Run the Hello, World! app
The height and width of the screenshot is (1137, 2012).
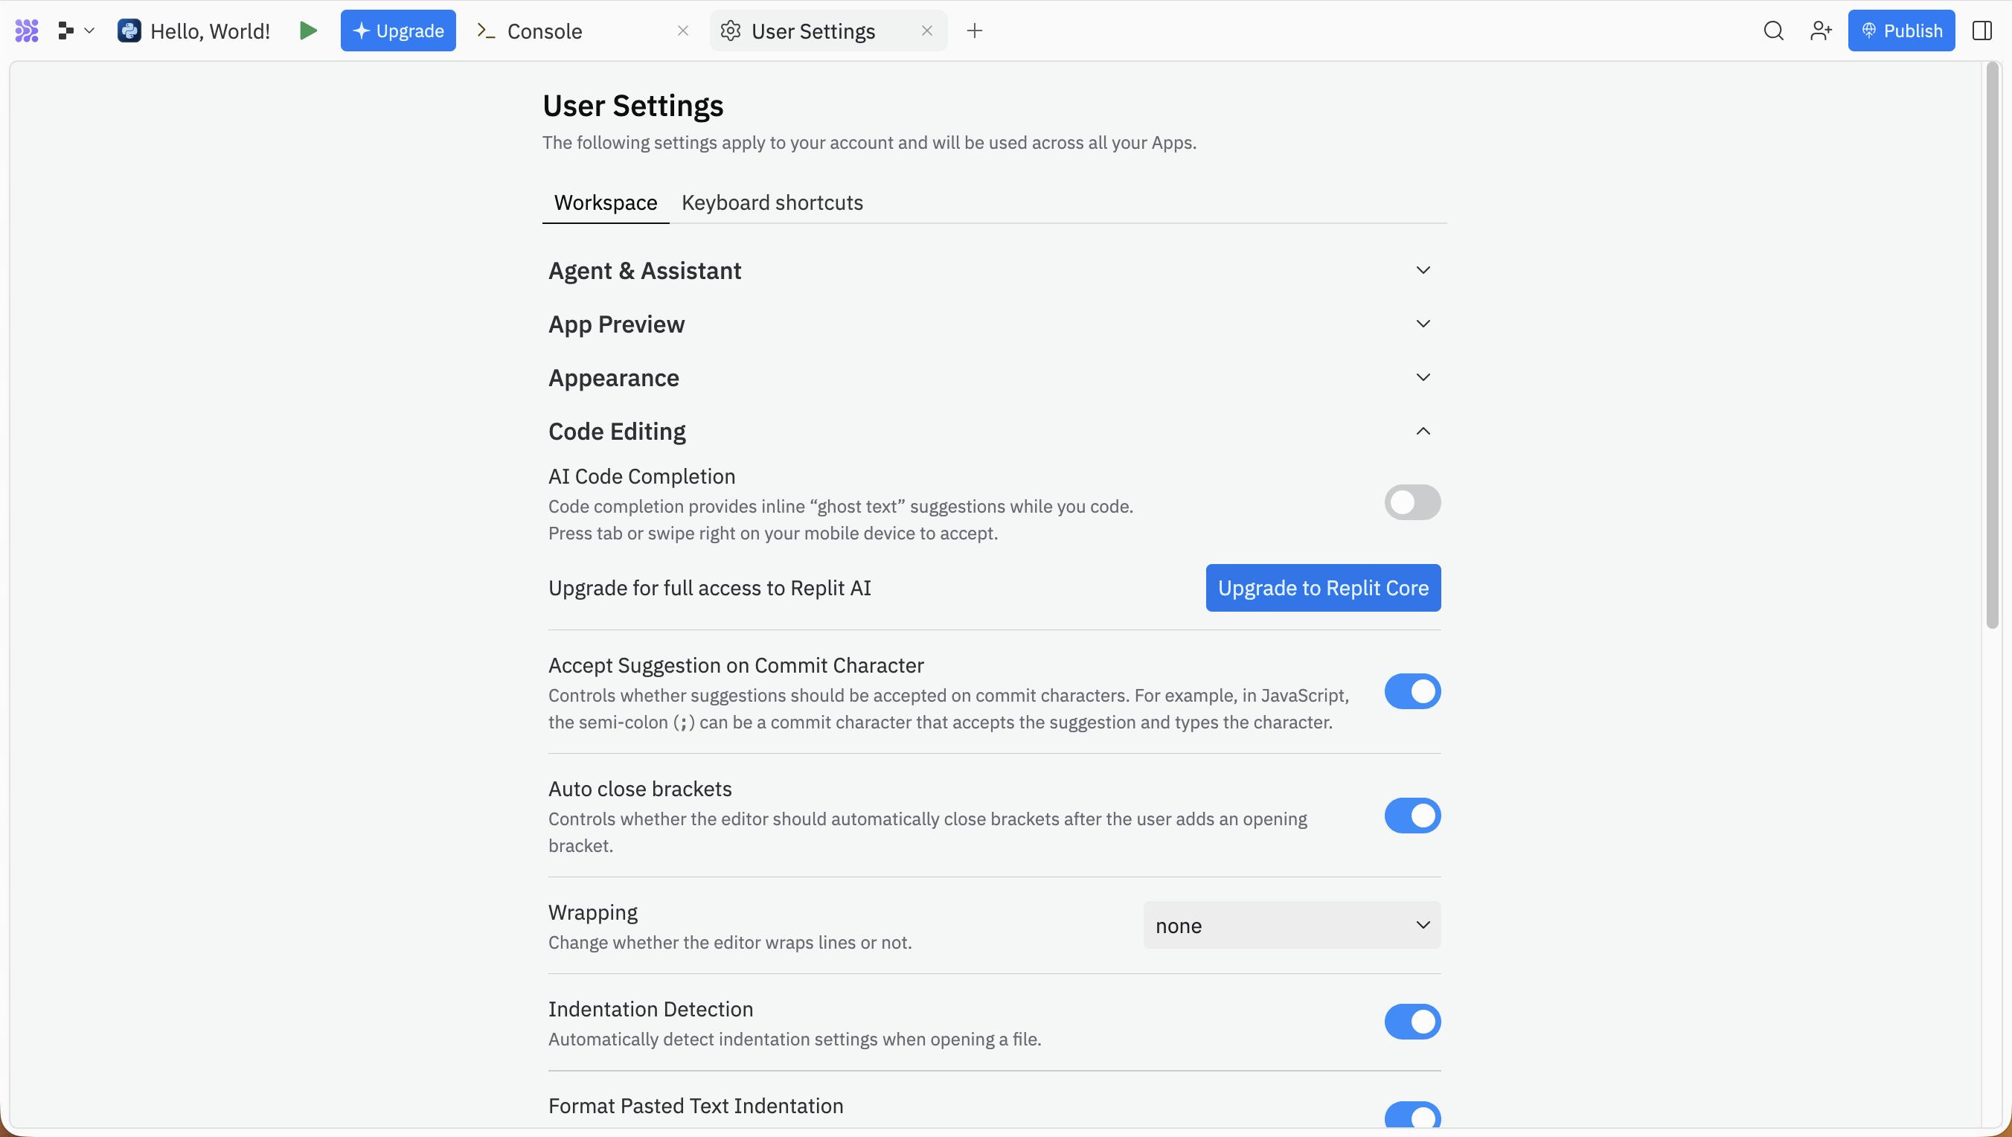point(309,31)
